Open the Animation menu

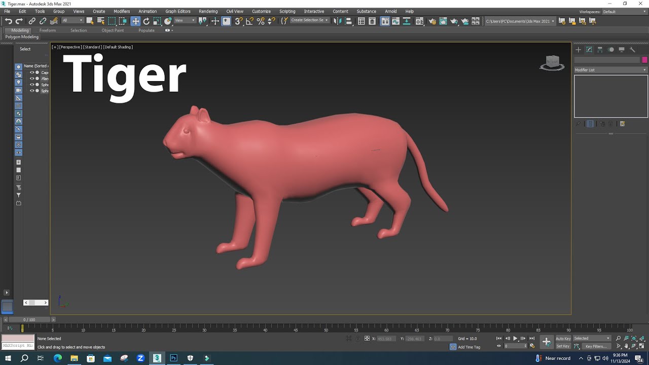[x=148, y=11]
